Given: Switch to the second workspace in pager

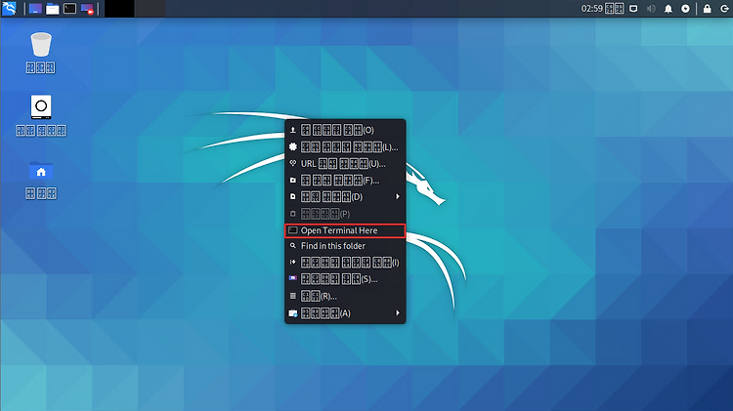Looking at the screenshot, I should (x=150, y=9).
